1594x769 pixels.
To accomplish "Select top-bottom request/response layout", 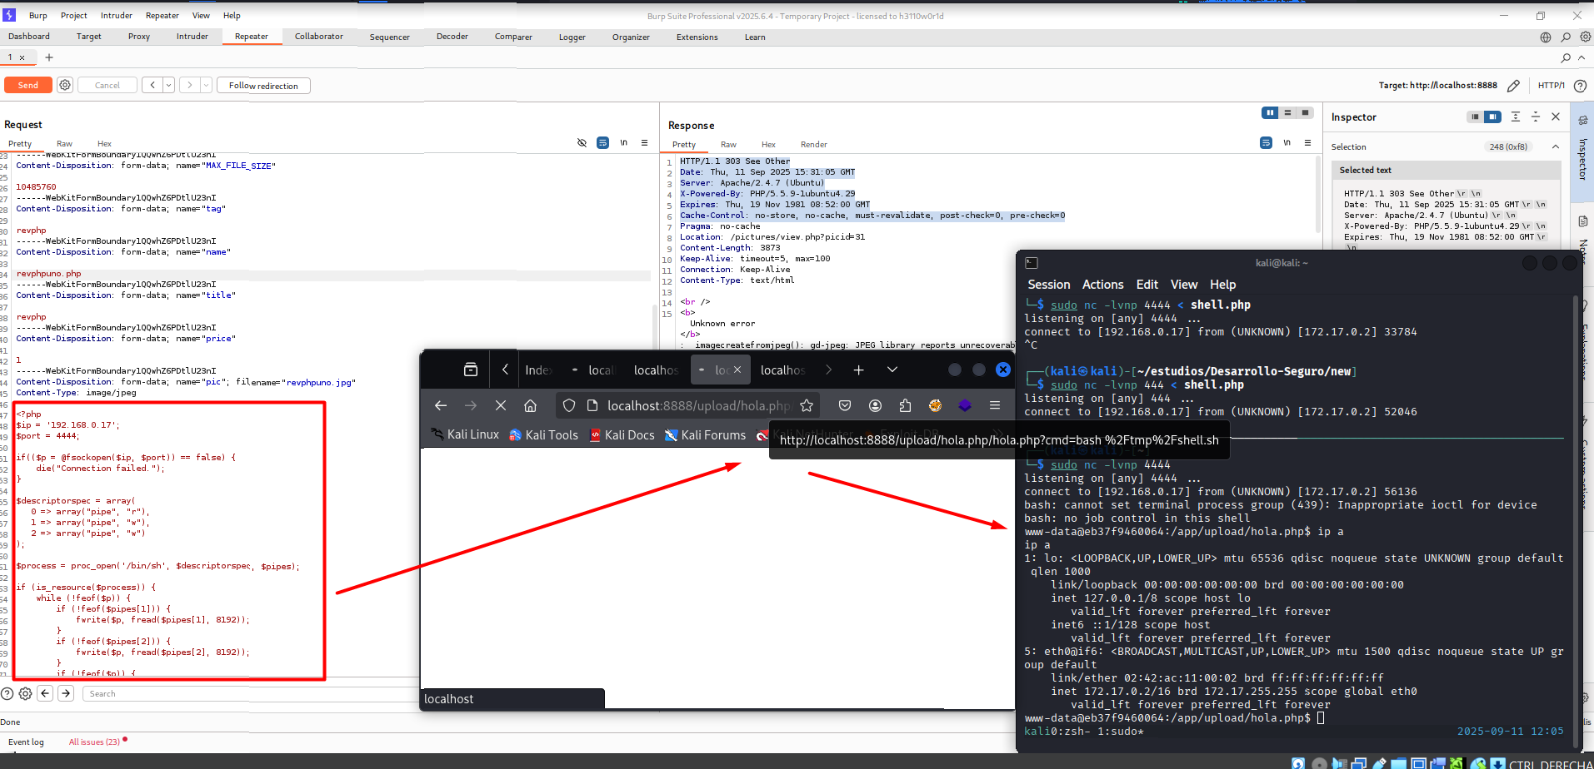I will (1287, 113).
